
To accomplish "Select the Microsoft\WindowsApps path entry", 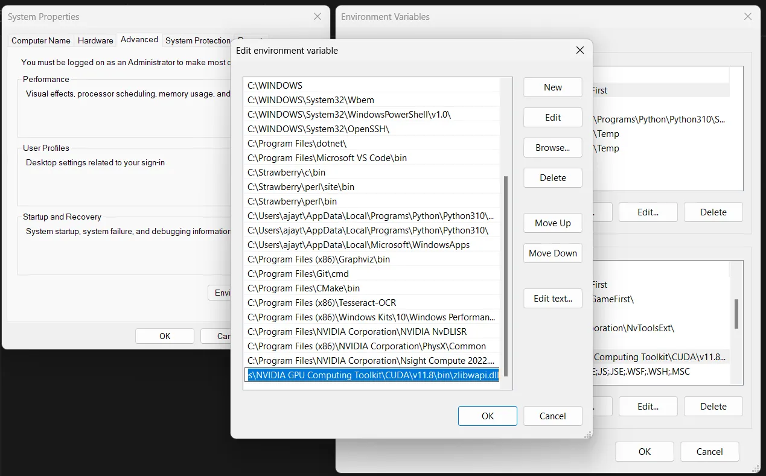I will [x=372, y=245].
